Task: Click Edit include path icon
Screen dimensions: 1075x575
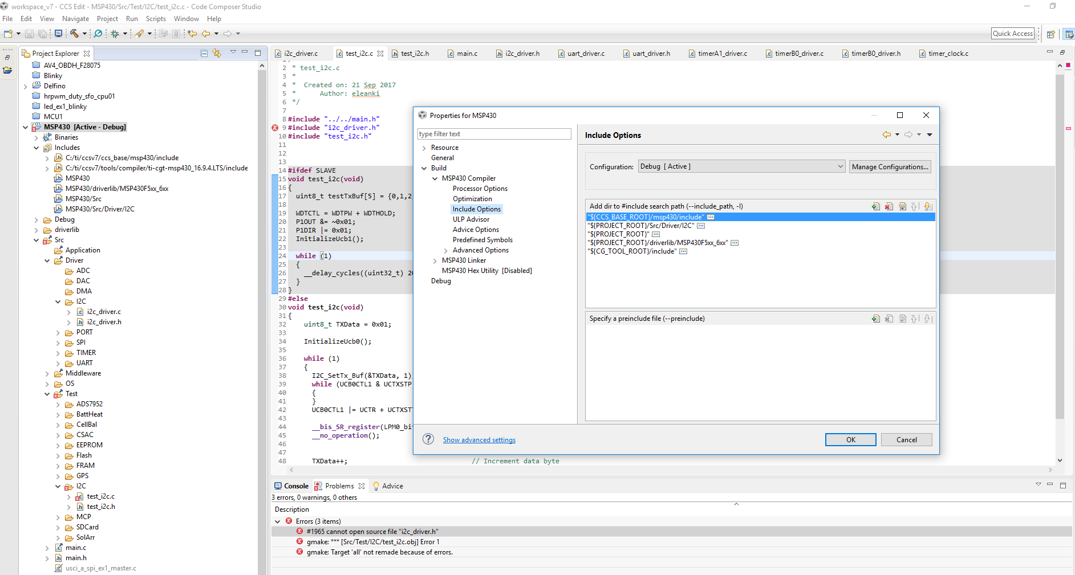Action: [x=902, y=206]
